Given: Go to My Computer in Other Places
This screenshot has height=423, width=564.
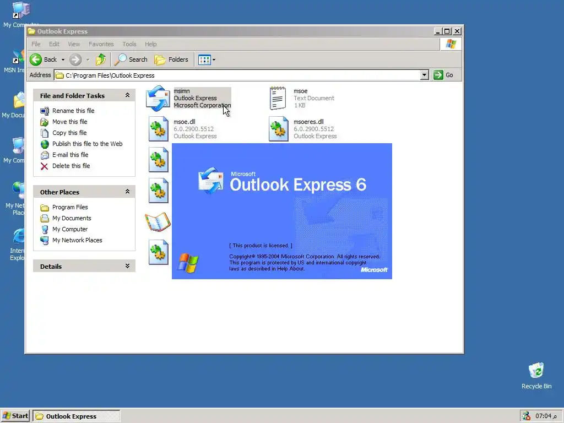Looking at the screenshot, I should (x=70, y=229).
